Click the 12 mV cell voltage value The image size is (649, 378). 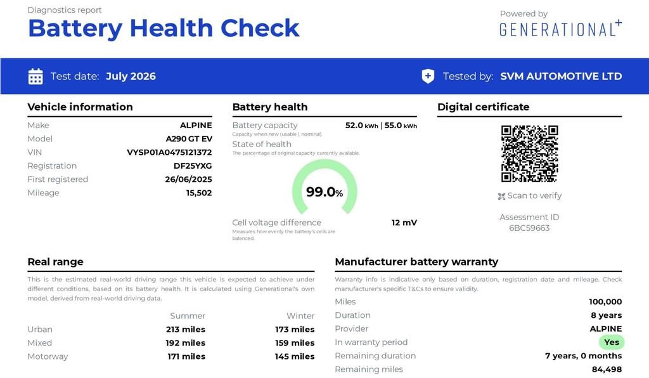click(x=404, y=223)
